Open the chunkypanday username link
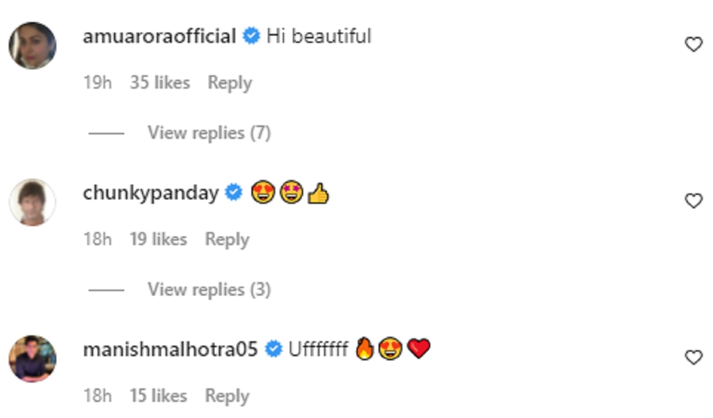 (x=150, y=193)
